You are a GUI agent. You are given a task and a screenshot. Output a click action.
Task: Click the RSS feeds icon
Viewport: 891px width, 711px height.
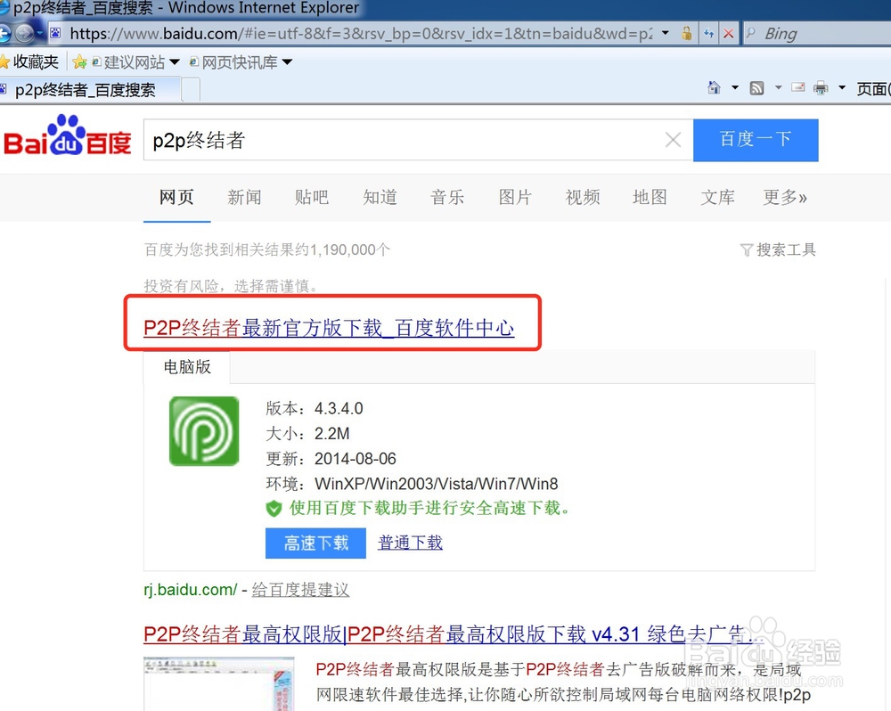coord(756,88)
